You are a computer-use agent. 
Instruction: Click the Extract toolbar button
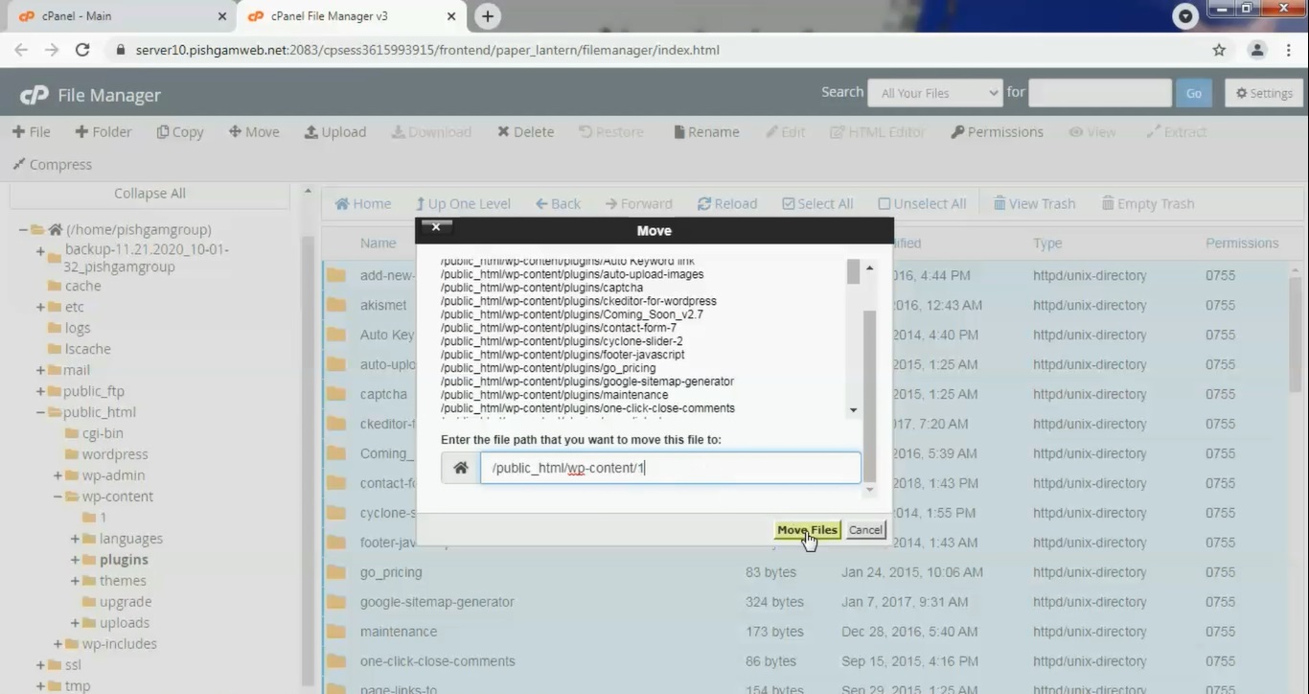click(1177, 131)
